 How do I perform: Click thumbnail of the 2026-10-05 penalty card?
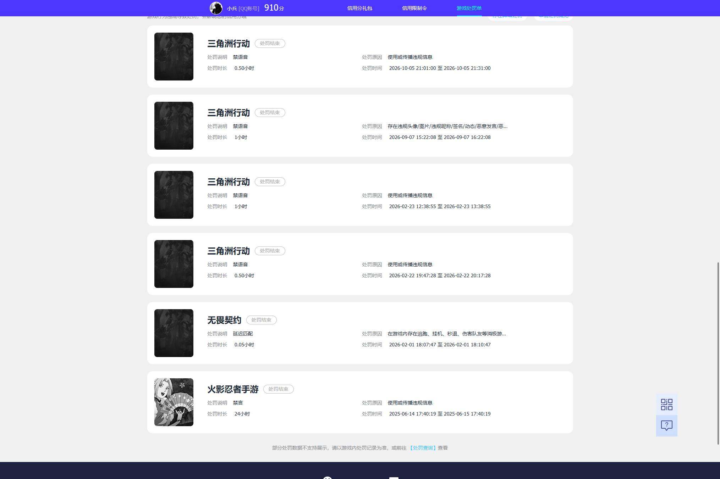(174, 56)
